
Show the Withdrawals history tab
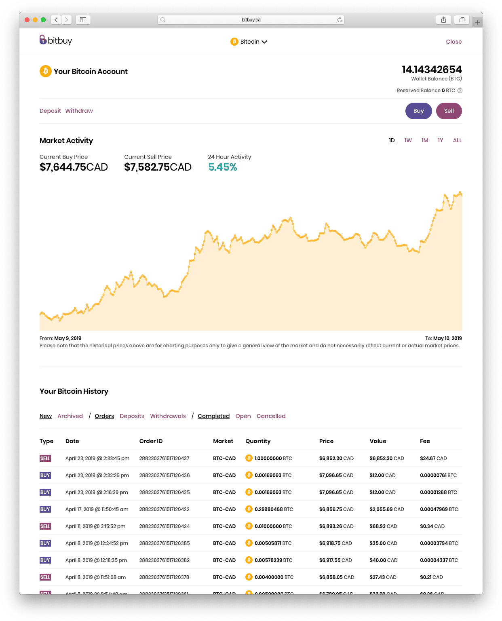(x=168, y=416)
